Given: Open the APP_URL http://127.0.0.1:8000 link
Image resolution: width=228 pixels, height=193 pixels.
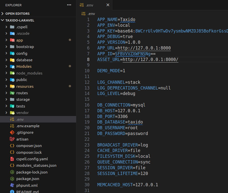Looking at the screenshot, I should click(144, 48).
